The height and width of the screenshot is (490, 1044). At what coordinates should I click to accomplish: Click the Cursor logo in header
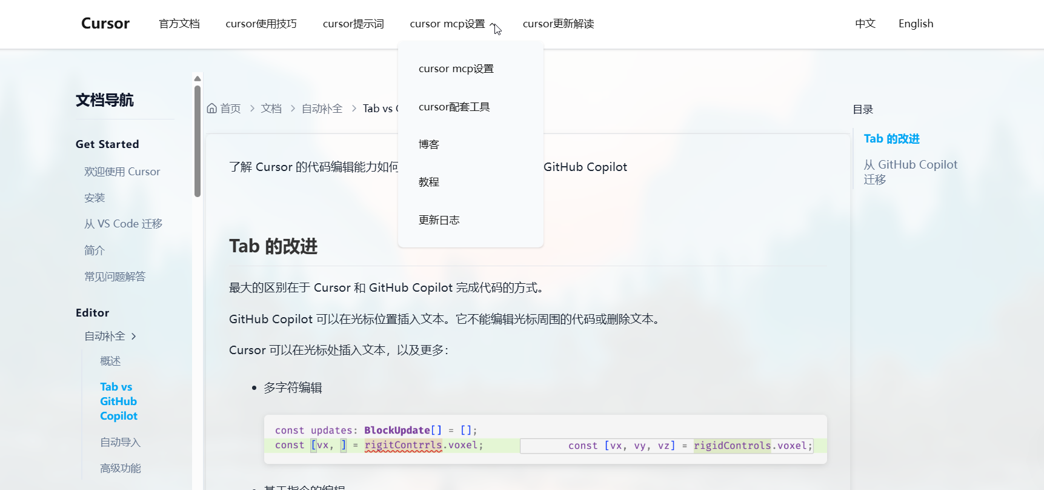point(105,24)
